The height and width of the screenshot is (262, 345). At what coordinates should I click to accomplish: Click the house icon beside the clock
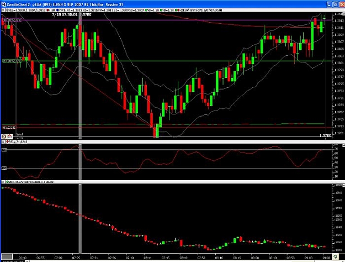(10, 137)
